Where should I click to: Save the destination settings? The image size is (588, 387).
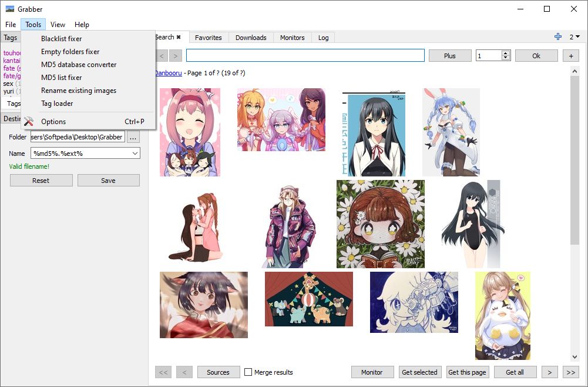pyautogui.click(x=108, y=180)
